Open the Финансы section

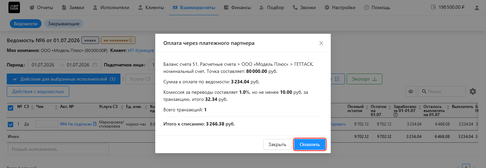coord(237,7)
